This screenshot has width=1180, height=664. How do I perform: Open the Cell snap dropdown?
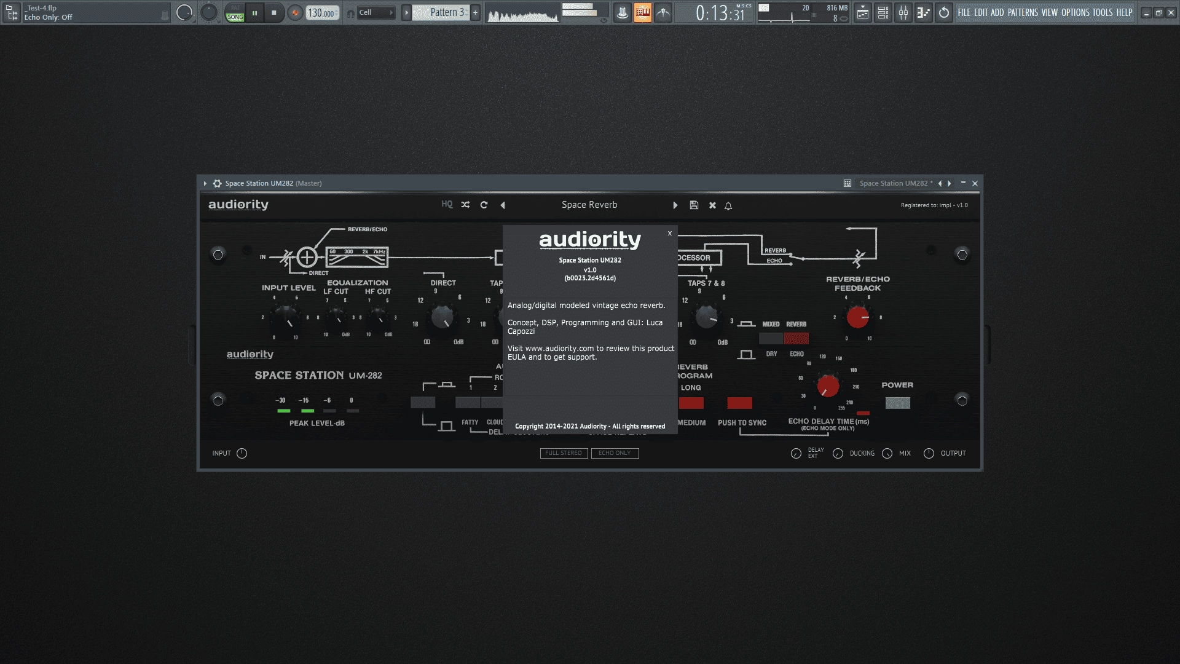376,12
